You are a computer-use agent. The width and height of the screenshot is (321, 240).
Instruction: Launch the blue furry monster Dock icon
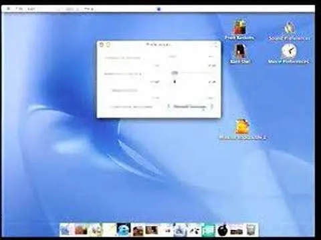(123, 229)
